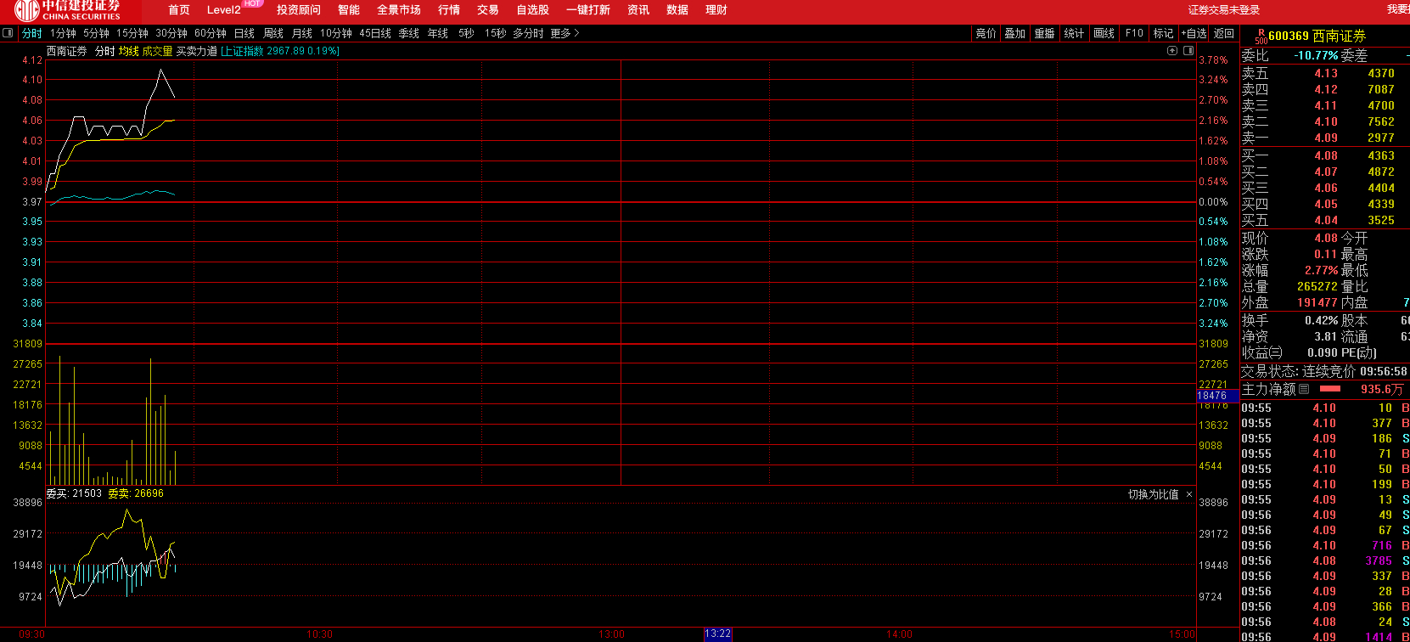Click 卖一 price 4.09
The image size is (1410, 642).
click(x=1326, y=138)
